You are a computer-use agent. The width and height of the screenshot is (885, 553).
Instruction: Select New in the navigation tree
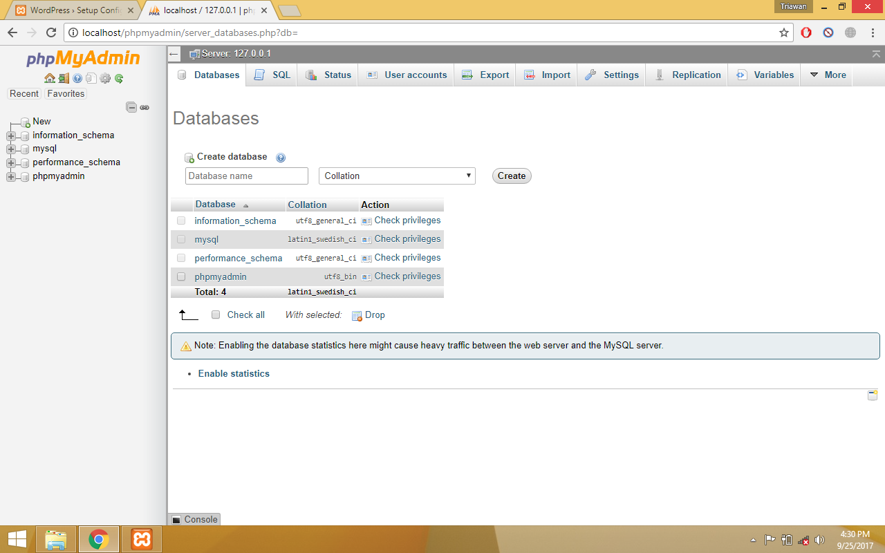(41, 122)
